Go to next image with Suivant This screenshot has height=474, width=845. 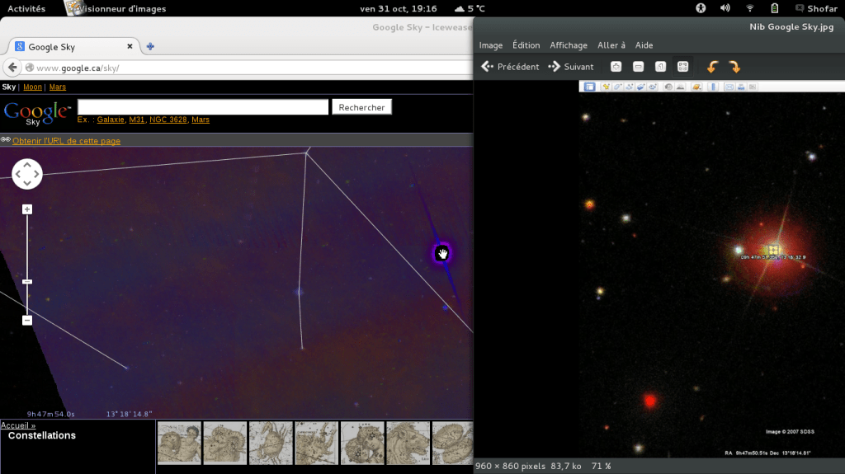(x=571, y=67)
